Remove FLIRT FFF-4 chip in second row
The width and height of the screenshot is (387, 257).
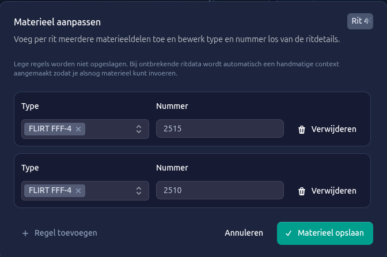tap(78, 190)
